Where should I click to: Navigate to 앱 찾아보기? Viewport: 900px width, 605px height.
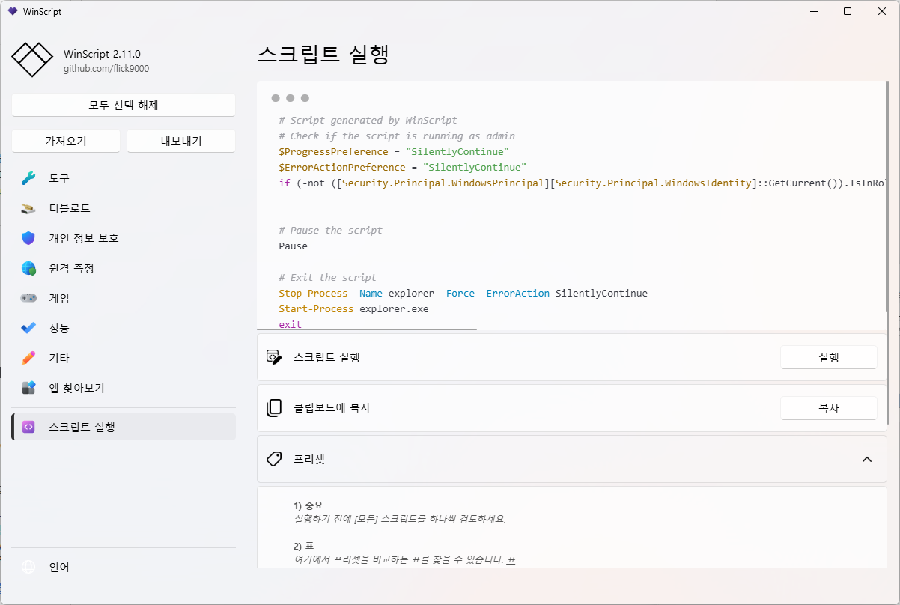point(76,388)
